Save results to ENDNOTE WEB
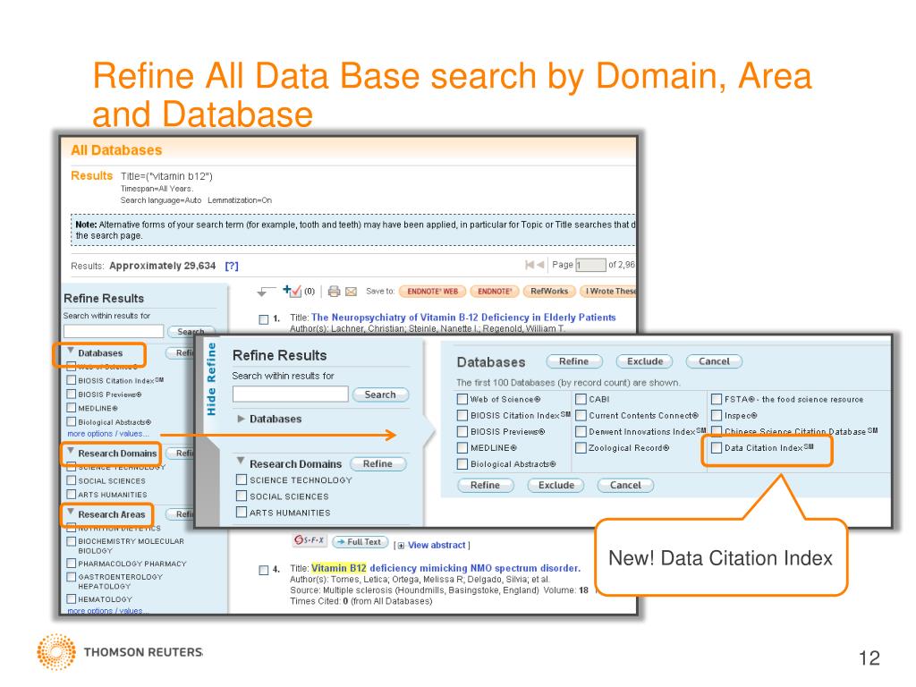This screenshot has width=916, height=687. click(x=433, y=291)
